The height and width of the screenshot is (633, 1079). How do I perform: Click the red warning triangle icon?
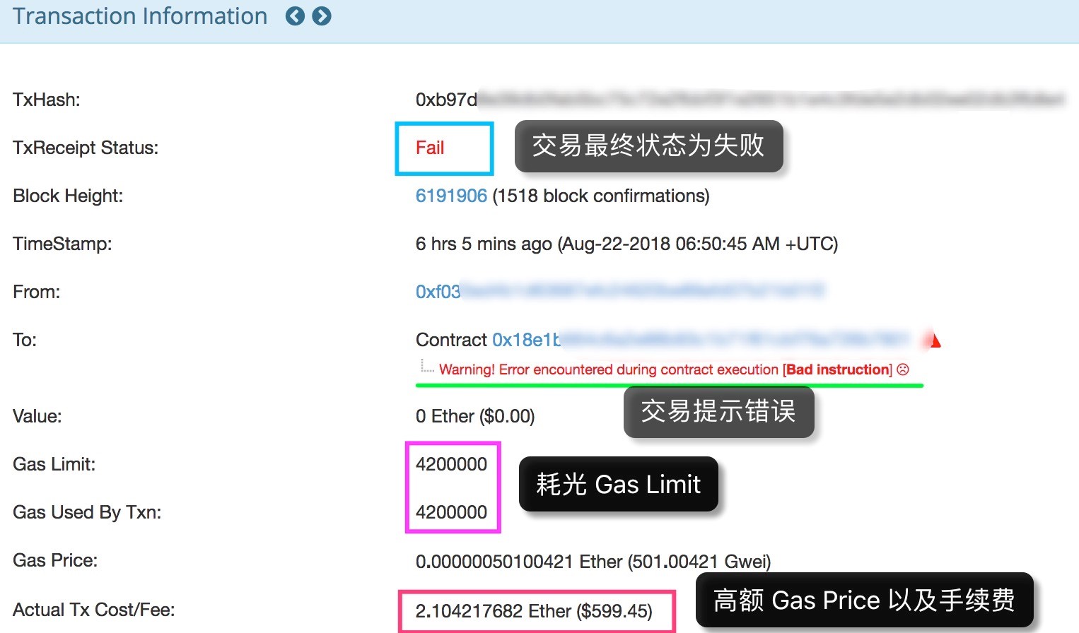[x=933, y=341]
